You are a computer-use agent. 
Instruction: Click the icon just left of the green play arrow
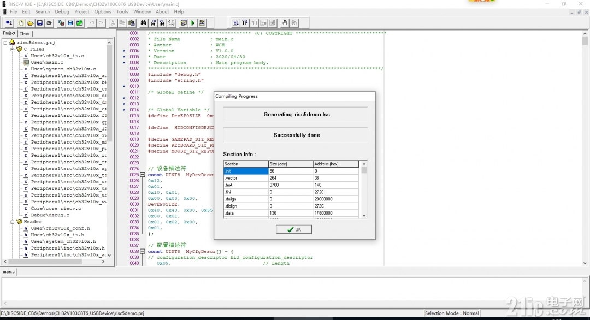tap(184, 23)
